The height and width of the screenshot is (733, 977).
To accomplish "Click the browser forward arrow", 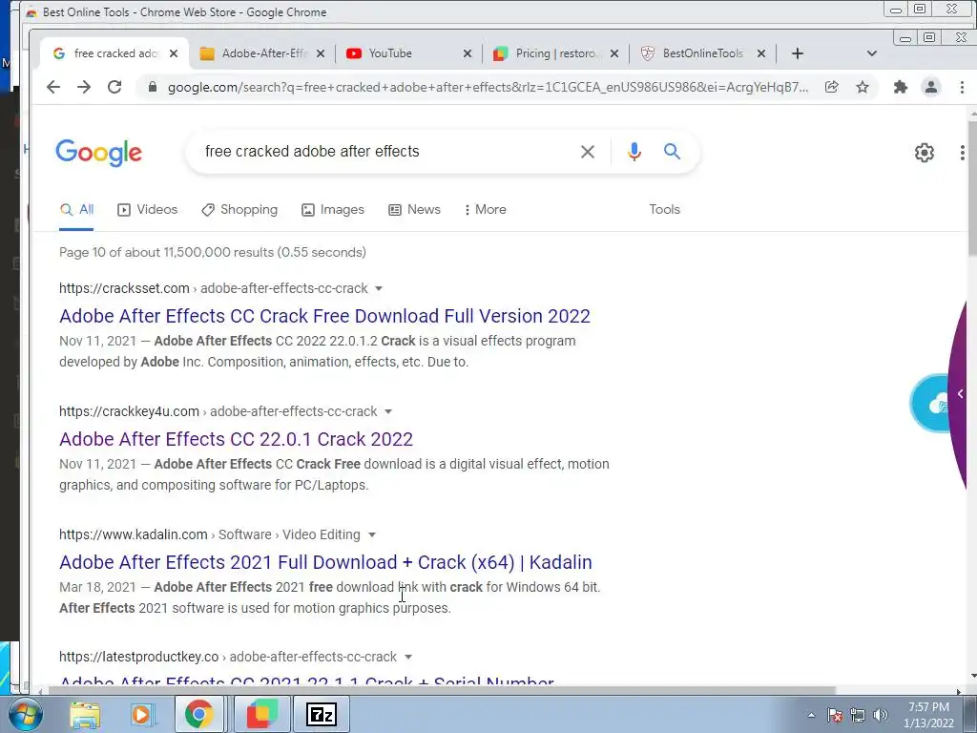I will [84, 87].
